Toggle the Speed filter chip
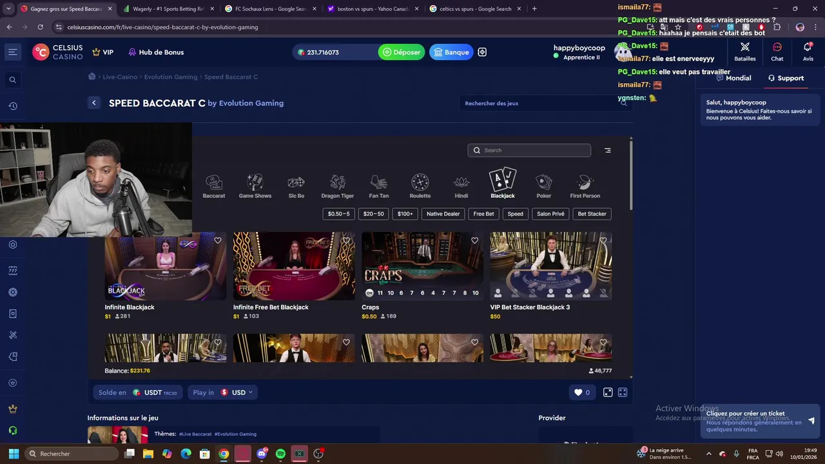The image size is (825, 464). [516, 214]
